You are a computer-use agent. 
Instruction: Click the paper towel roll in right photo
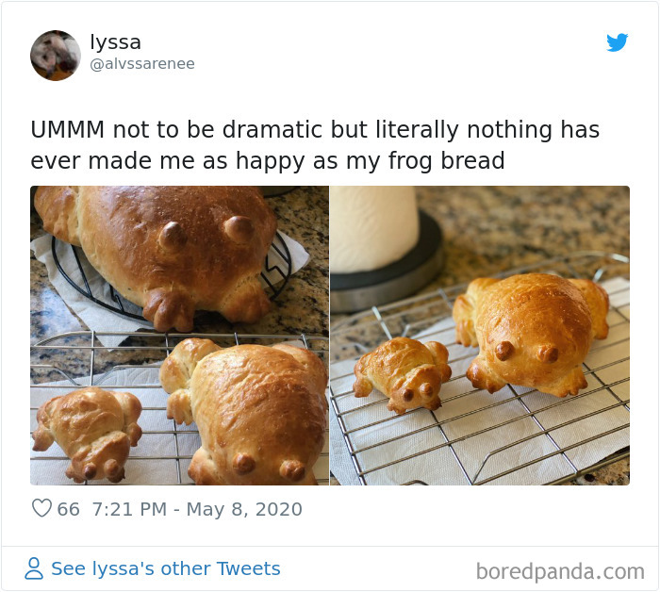click(374, 230)
